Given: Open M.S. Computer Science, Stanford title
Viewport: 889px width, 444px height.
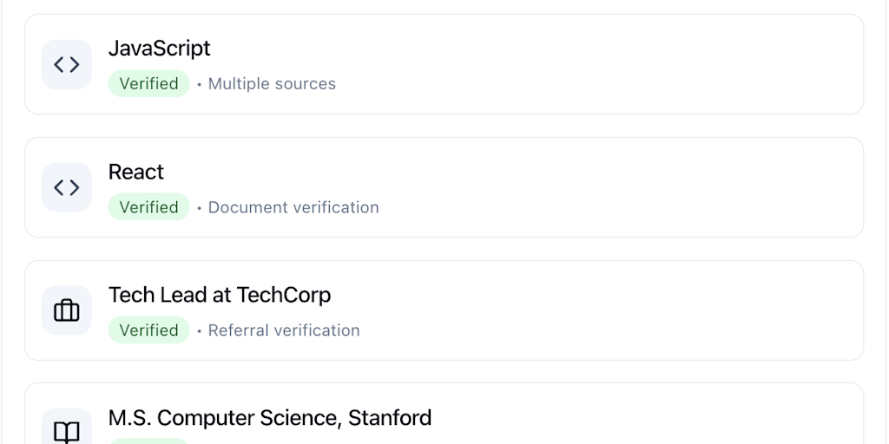Looking at the screenshot, I should click(270, 418).
